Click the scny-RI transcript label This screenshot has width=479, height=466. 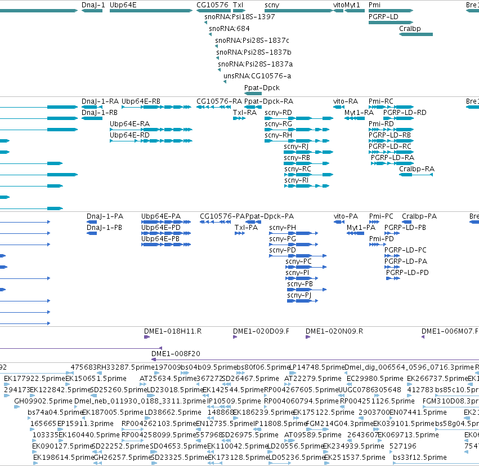tap(296, 180)
